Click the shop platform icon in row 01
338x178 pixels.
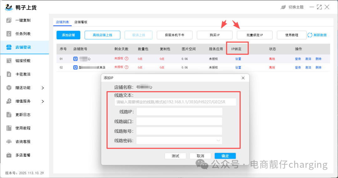[x=75, y=59]
